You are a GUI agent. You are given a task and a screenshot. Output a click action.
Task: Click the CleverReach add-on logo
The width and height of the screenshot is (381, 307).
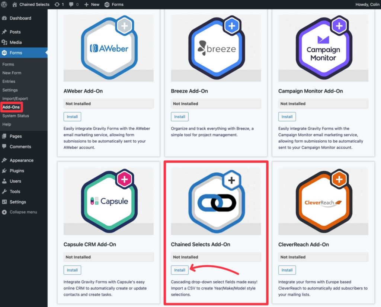tap(323, 202)
